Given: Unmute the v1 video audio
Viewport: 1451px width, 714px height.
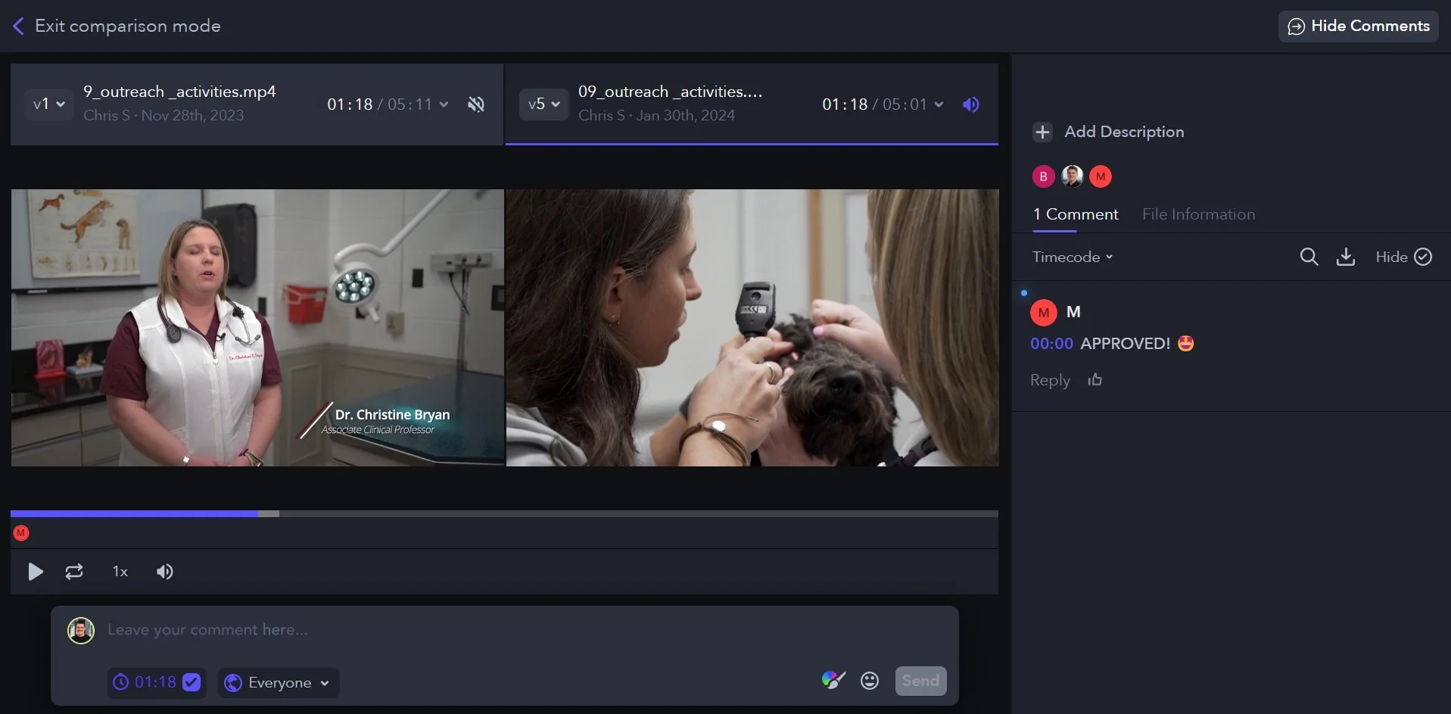Looking at the screenshot, I should 476,104.
